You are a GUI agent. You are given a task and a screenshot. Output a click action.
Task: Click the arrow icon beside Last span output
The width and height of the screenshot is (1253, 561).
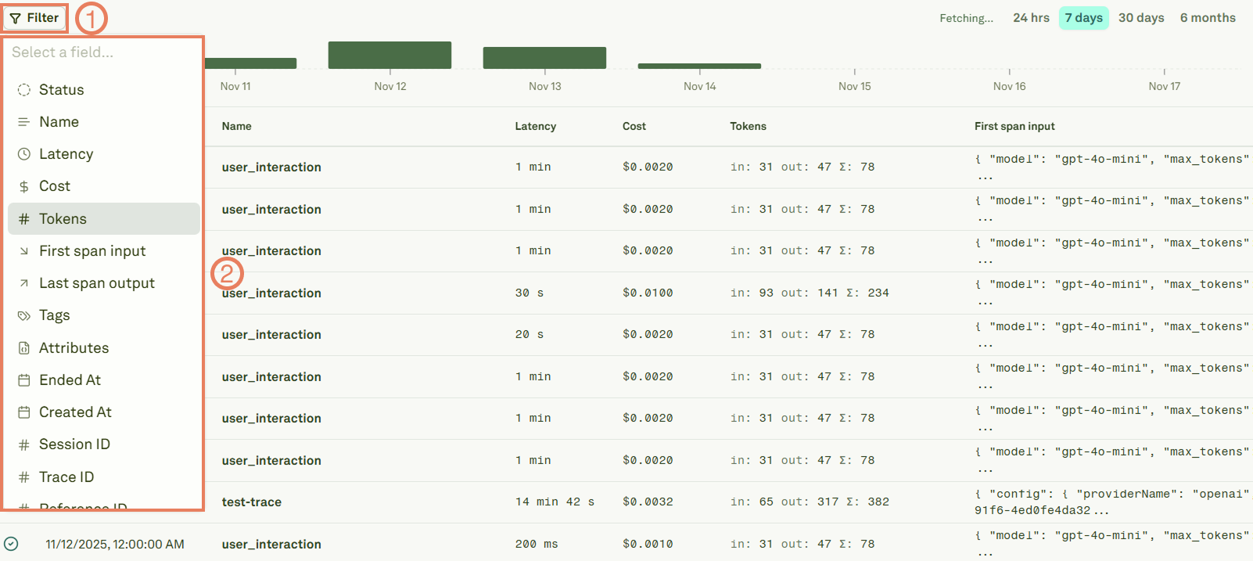click(24, 283)
